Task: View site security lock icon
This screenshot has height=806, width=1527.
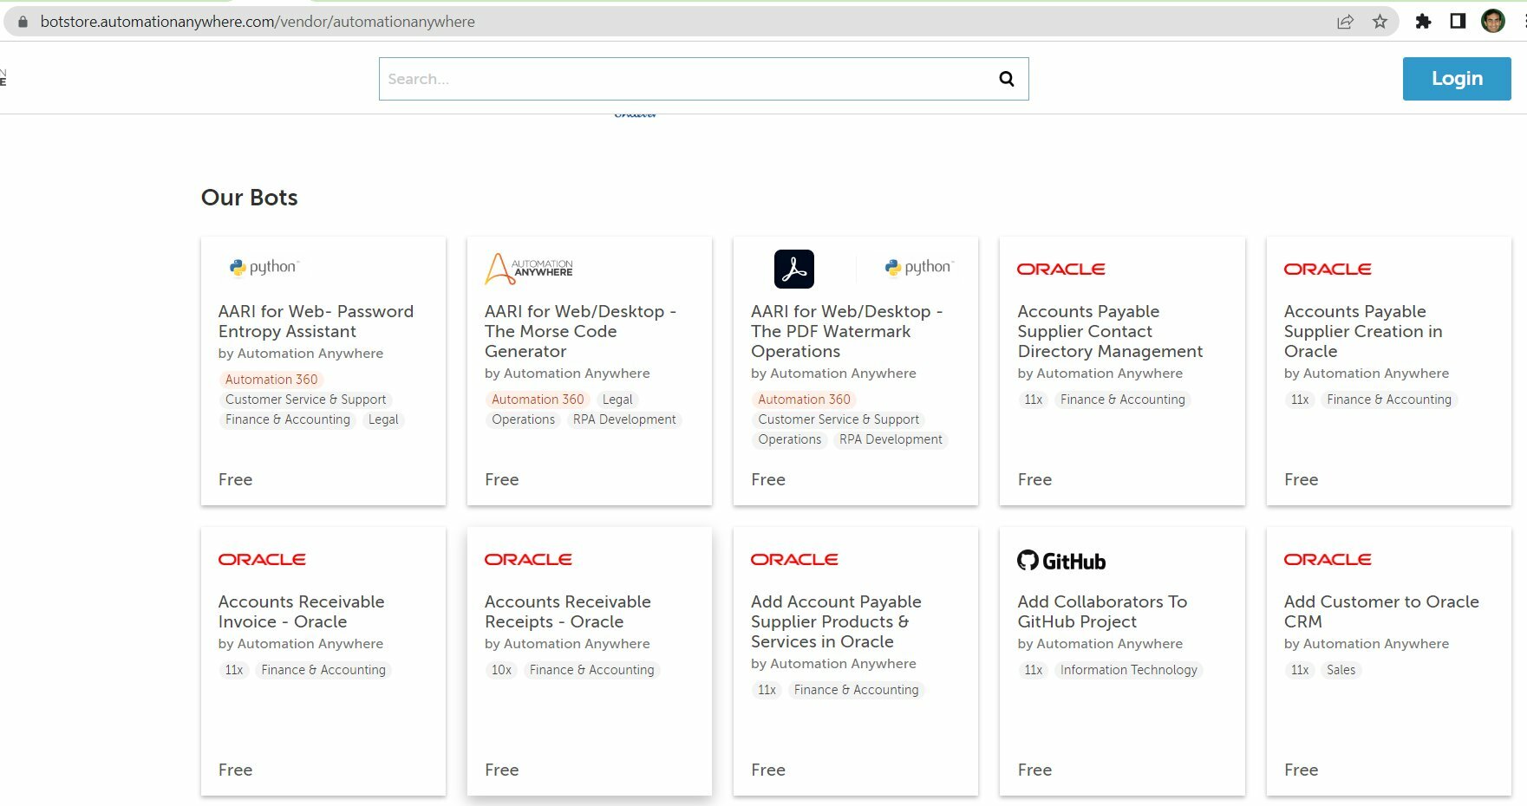Action: (x=23, y=22)
